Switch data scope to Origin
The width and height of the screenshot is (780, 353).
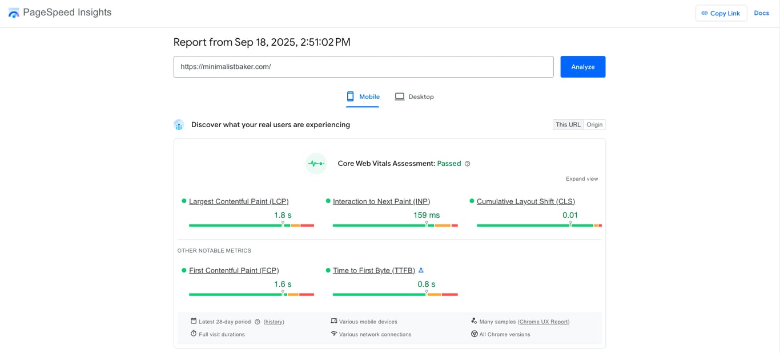(x=594, y=124)
